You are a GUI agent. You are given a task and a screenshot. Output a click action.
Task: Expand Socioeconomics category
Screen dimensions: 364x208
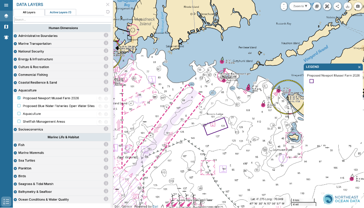[x=15, y=130]
